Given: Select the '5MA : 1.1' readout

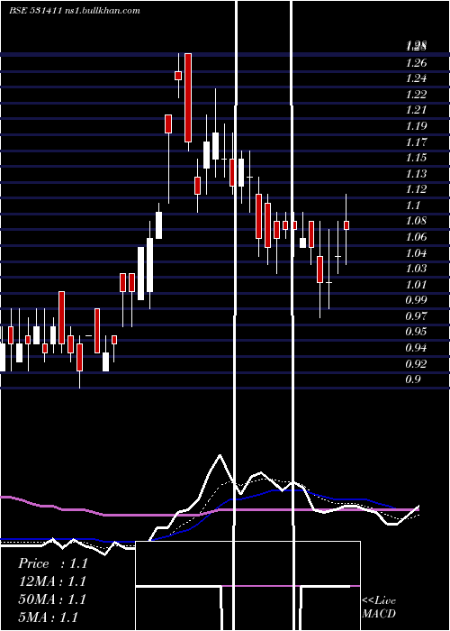Looking at the screenshot, I should [x=49, y=617].
